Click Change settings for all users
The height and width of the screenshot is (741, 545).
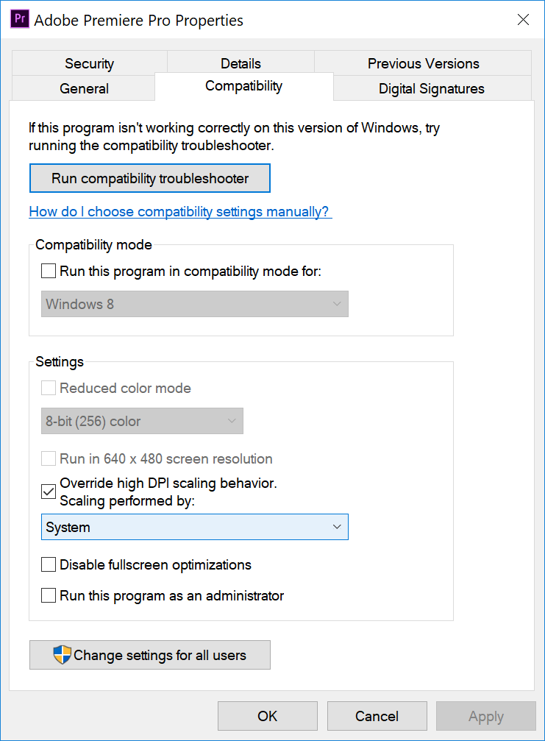pos(150,655)
